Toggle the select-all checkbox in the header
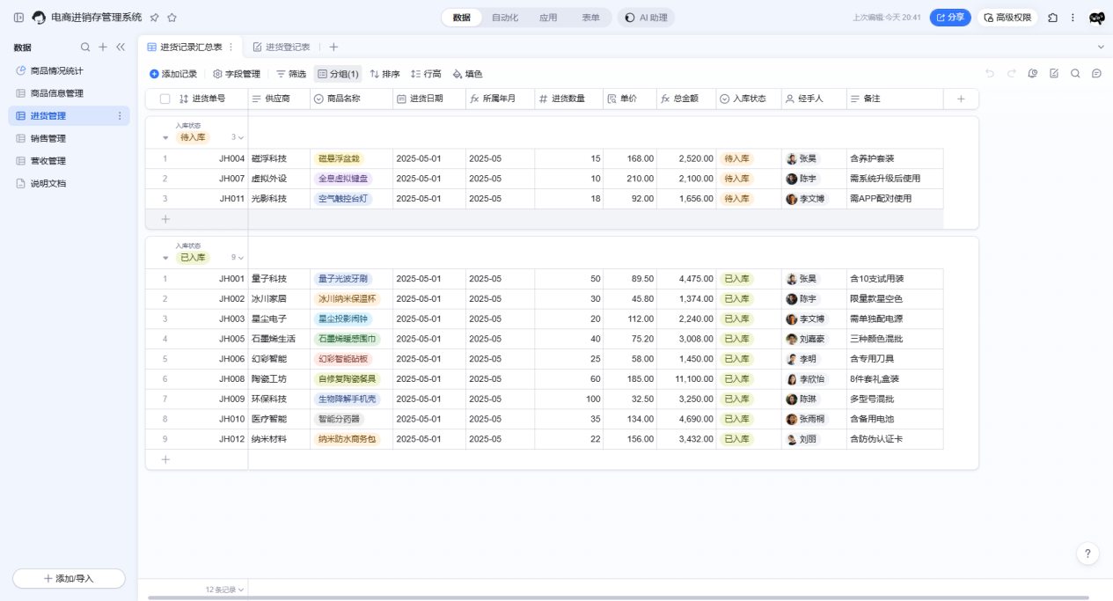Screen dimensions: 1113x601 point(165,99)
